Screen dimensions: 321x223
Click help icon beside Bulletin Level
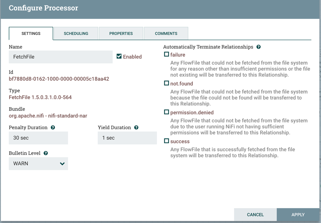pos(46,153)
